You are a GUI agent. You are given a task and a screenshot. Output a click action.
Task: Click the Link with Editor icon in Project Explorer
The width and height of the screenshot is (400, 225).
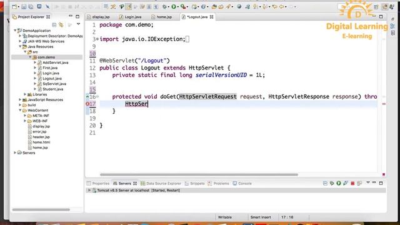[61, 25]
